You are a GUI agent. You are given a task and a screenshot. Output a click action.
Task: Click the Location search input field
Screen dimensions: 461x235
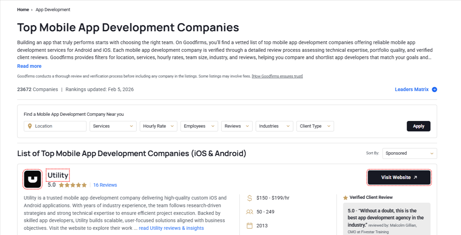click(56, 126)
